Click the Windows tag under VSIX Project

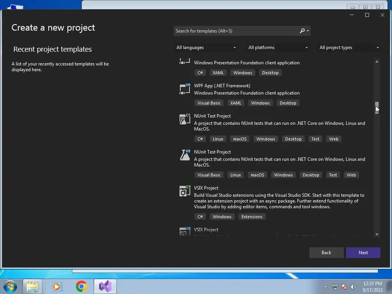222,217
